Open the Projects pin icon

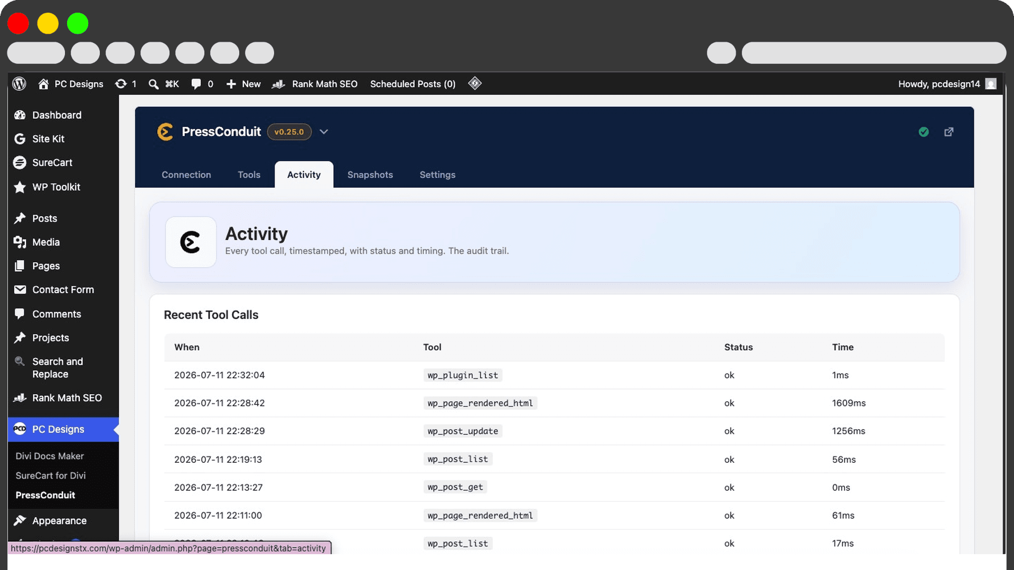tap(20, 337)
